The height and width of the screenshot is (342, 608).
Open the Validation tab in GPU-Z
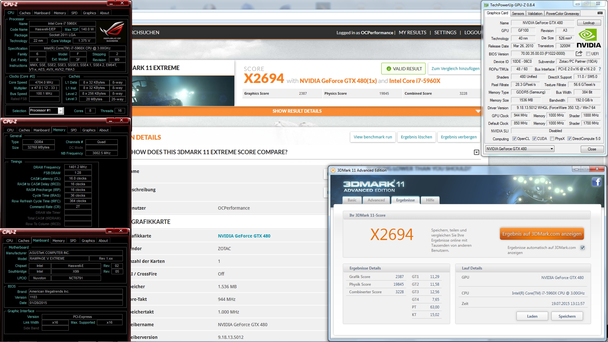535,14
